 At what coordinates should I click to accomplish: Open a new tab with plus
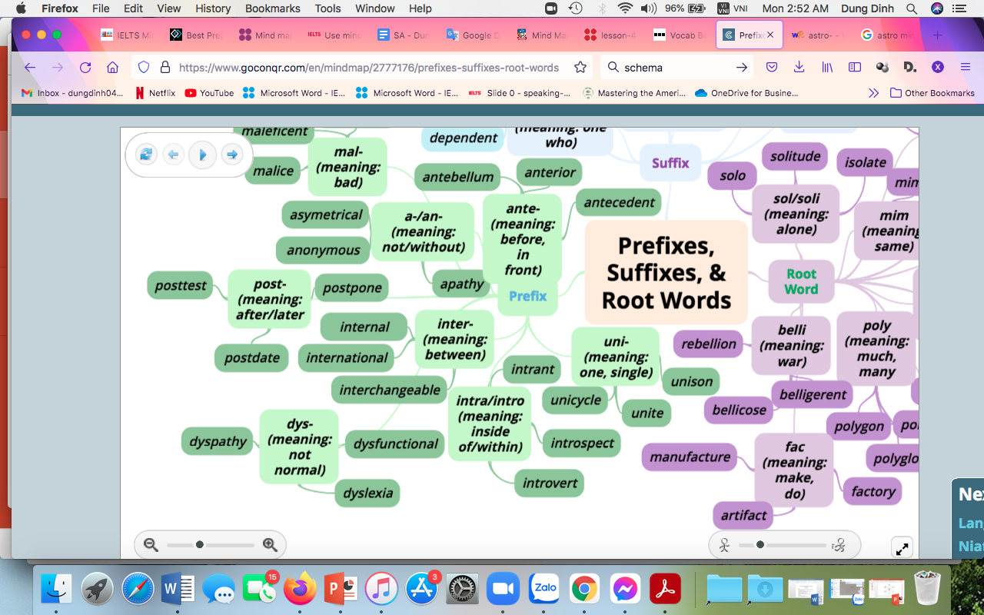pos(937,35)
